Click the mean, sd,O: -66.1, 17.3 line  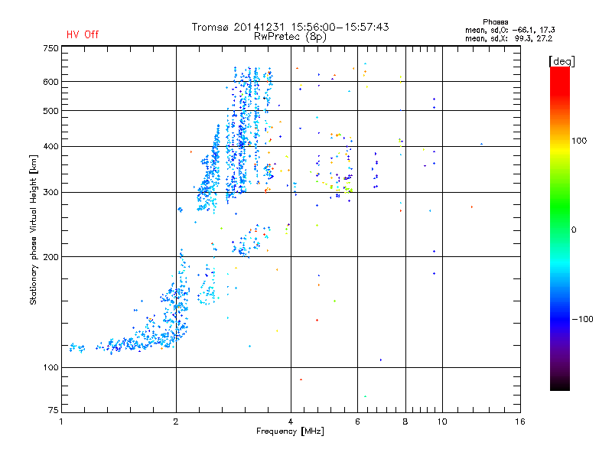(510, 30)
